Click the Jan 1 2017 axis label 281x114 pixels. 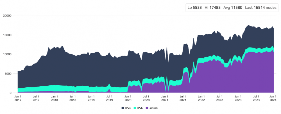[17, 98]
